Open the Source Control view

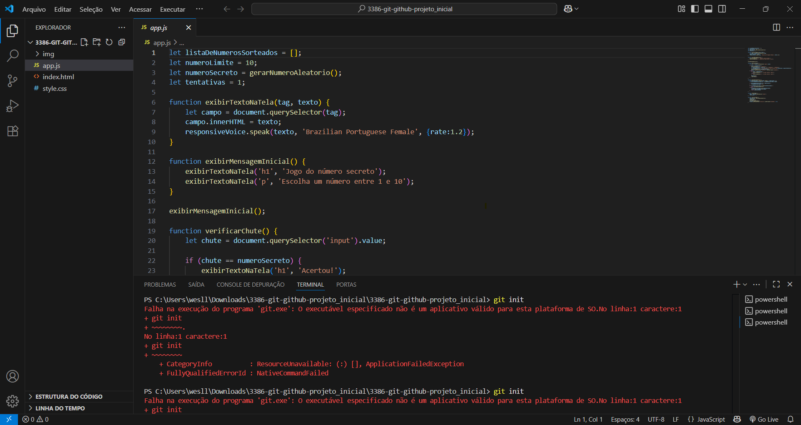click(x=13, y=81)
